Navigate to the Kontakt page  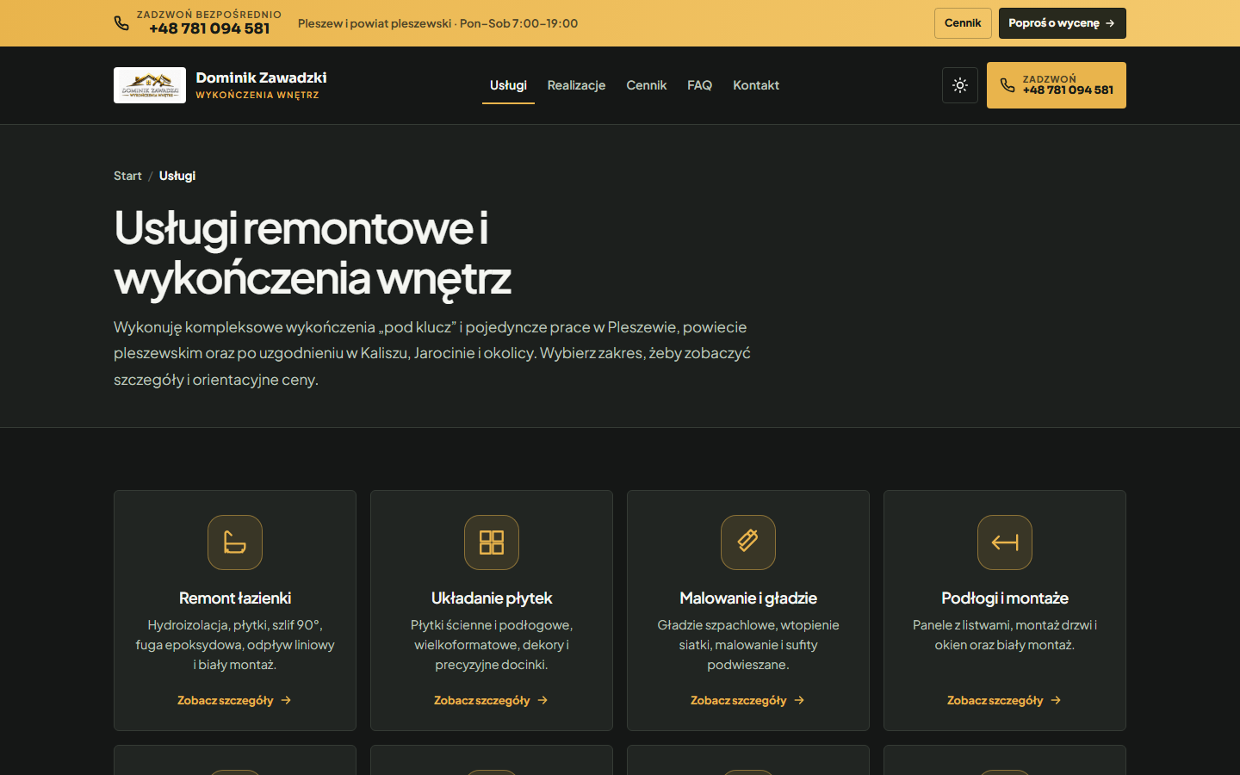[x=756, y=85]
